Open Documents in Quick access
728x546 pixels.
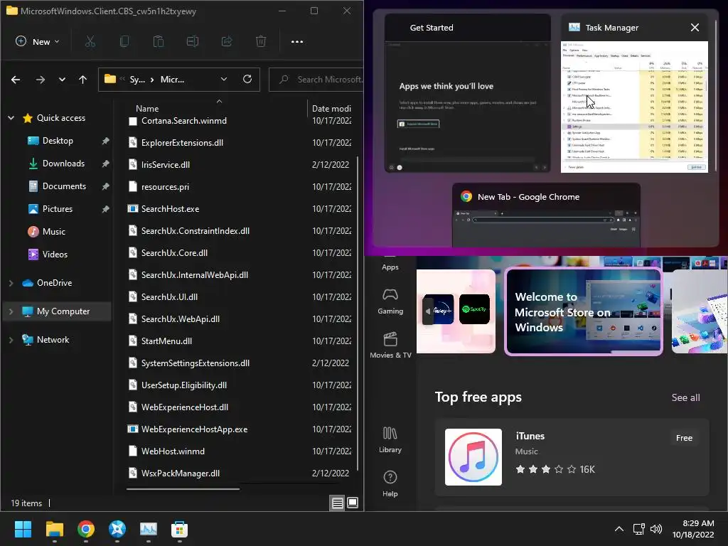(64, 186)
